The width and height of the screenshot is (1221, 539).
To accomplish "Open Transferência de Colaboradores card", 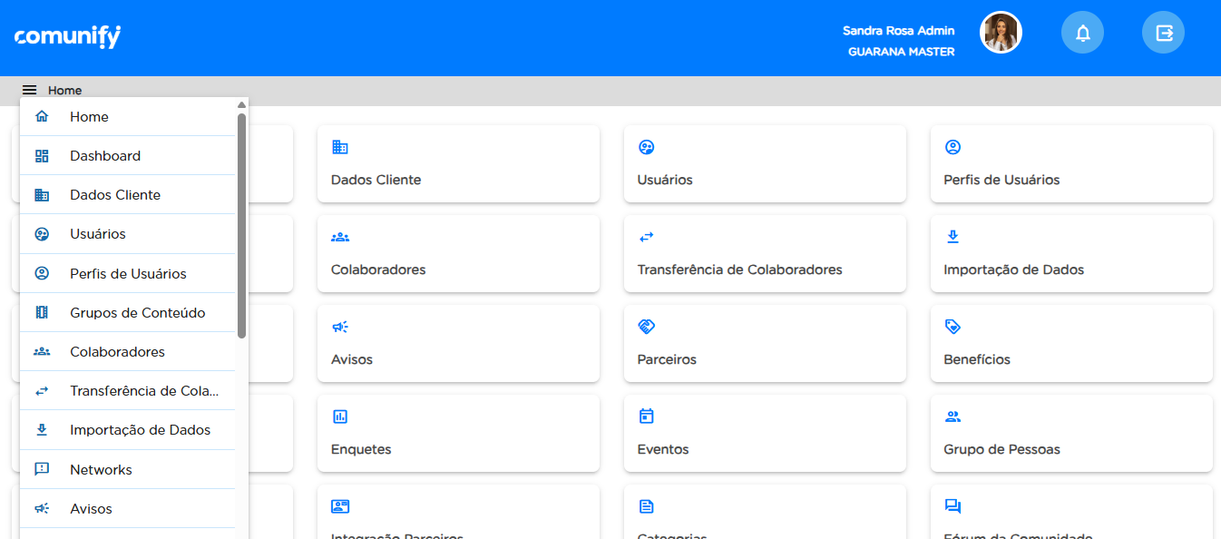I will click(x=764, y=253).
